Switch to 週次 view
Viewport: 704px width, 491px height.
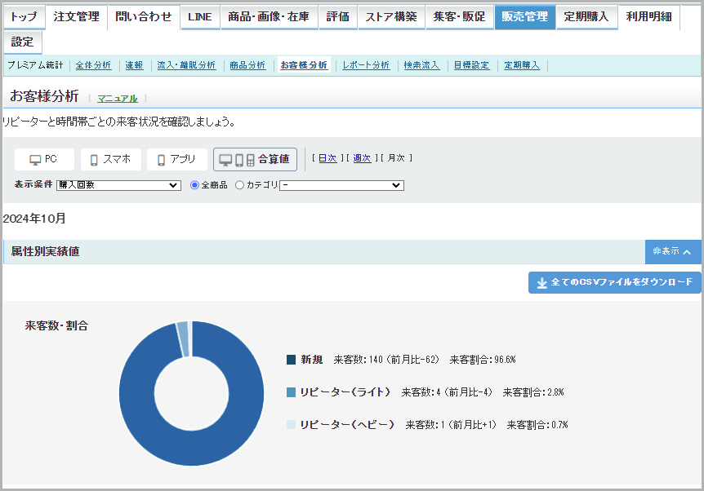click(363, 158)
